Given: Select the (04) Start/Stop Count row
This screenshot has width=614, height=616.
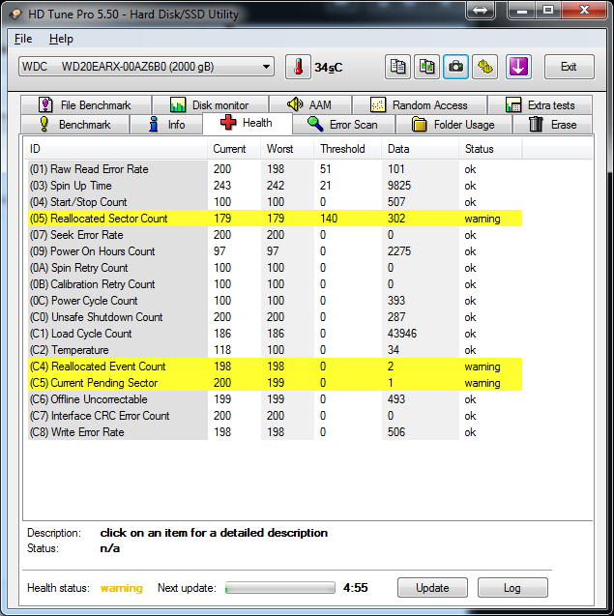Looking at the screenshot, I should (x=275, y=202).
